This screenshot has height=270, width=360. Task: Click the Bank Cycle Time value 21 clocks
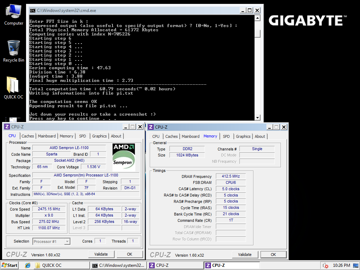click(231, 214)
